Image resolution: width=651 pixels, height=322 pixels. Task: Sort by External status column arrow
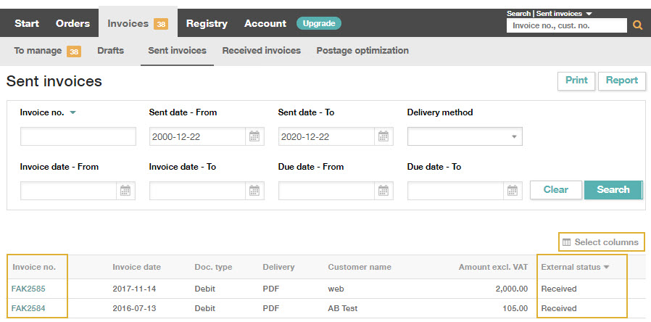coord(606,267)
